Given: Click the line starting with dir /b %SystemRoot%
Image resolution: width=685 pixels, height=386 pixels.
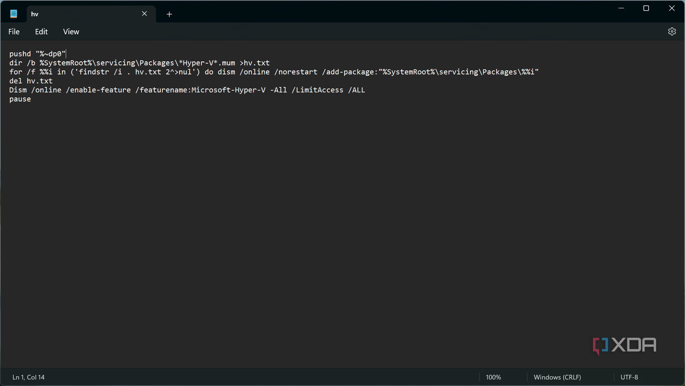Looking at the screenshot, I should click(x=139, y=63).
